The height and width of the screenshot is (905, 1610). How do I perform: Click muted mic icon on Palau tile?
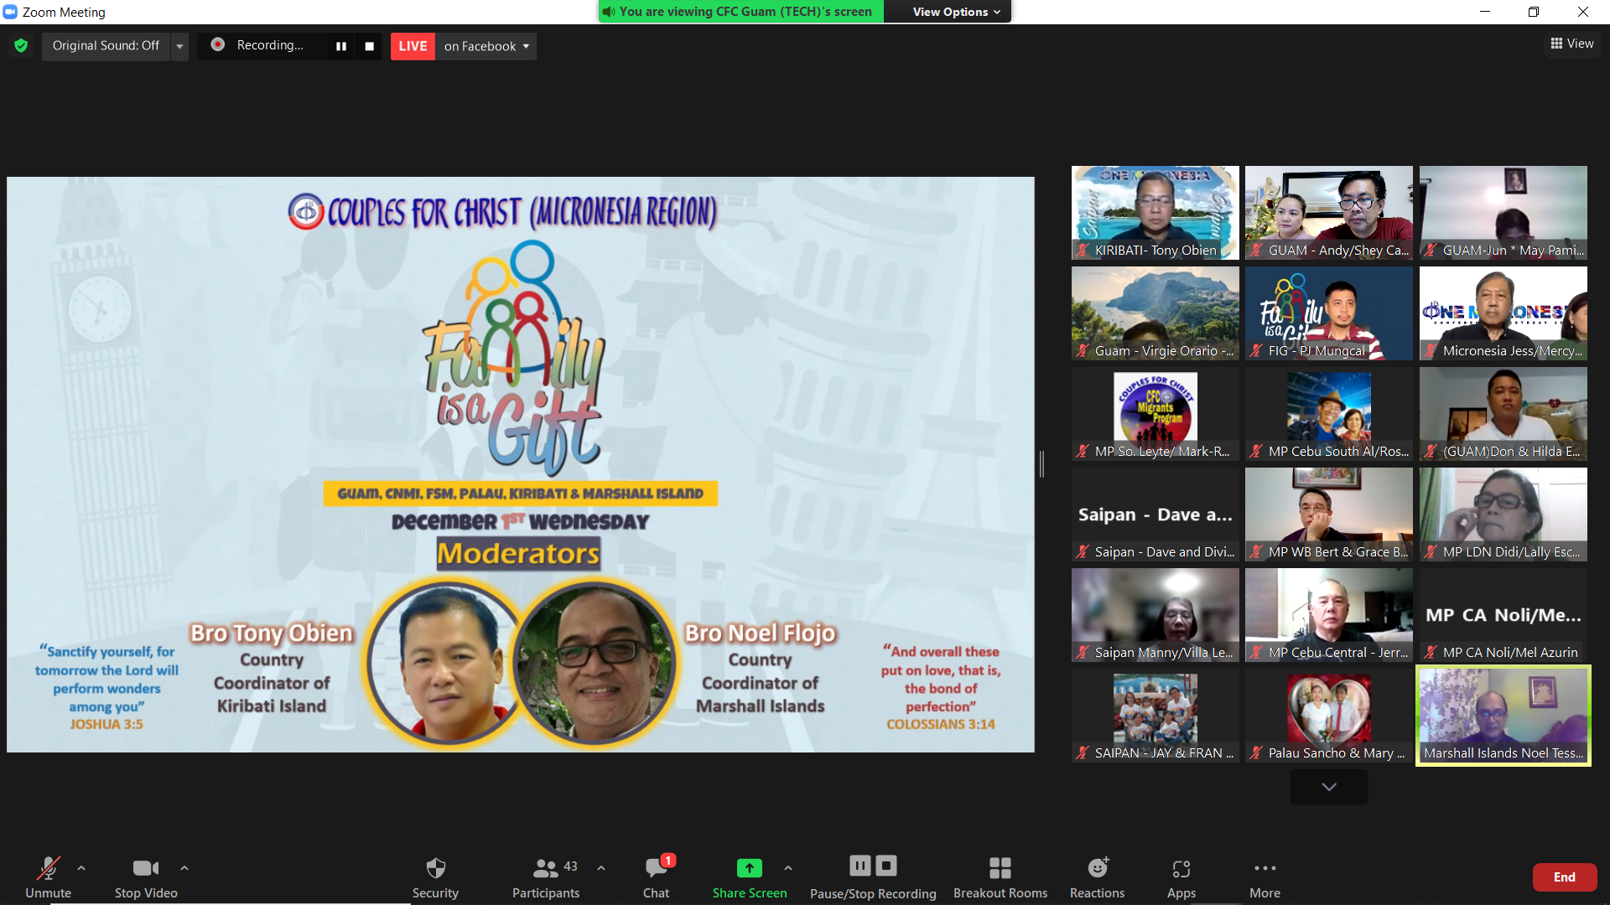click(1256, 752)
